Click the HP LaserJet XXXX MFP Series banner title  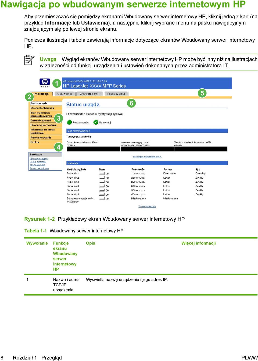(x=94, y=86)
